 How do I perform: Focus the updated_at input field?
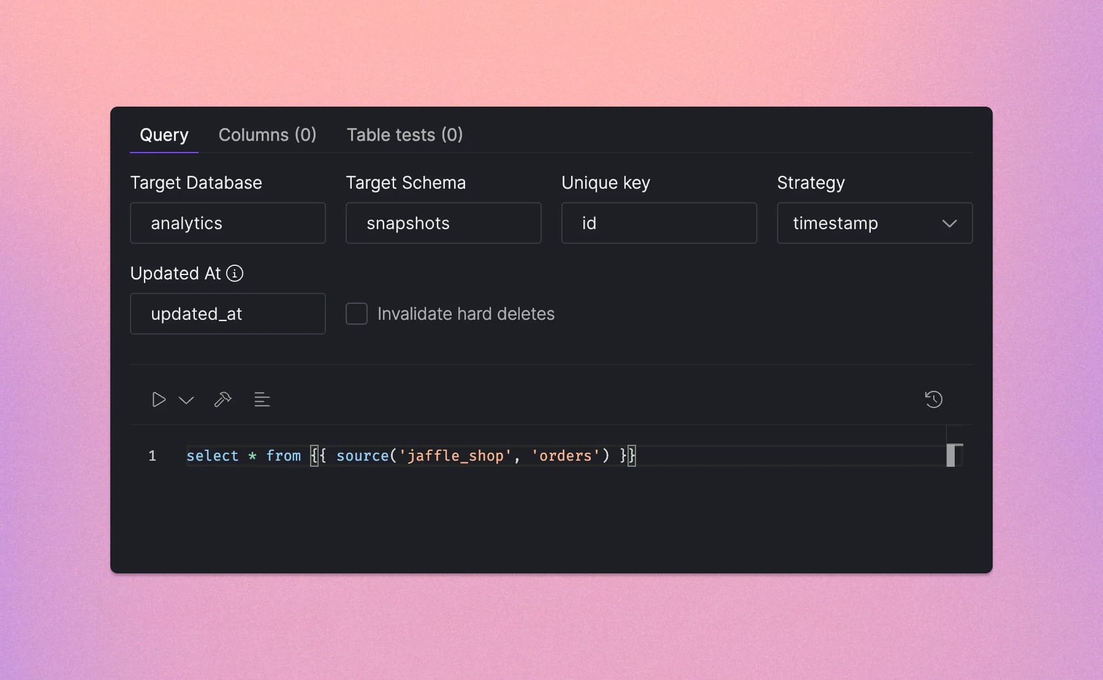[228, 314]
